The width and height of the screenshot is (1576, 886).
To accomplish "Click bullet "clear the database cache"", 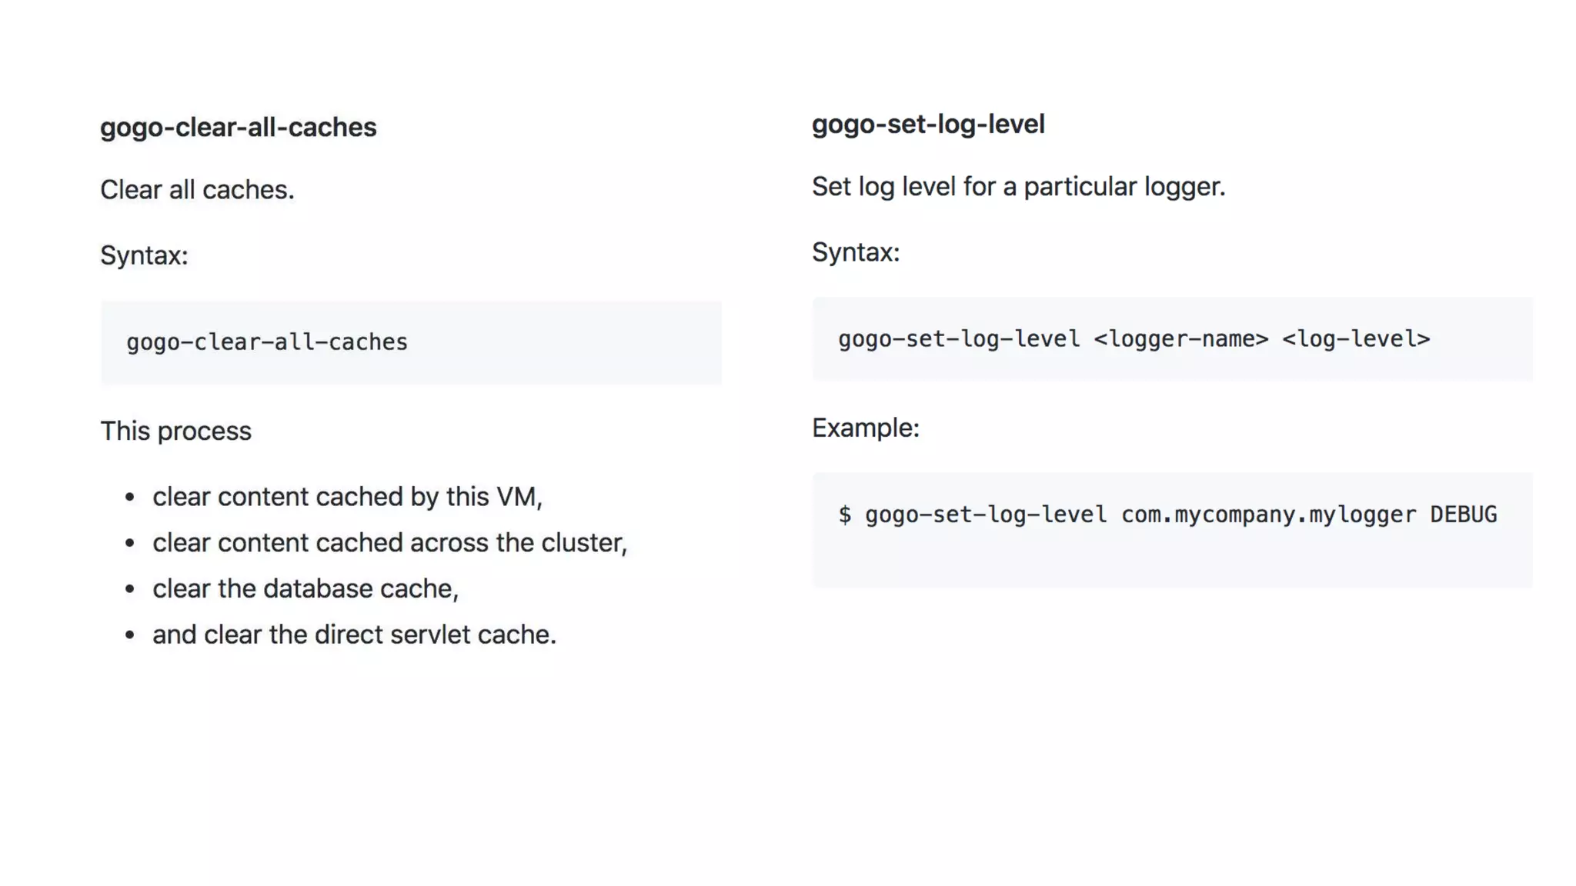I will pos(305,588).
